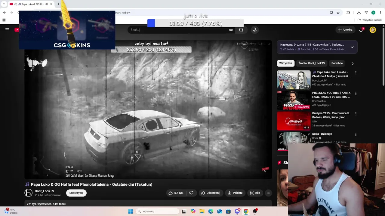The height and width of the screenshot is (216, 385).
Task: Open options menu for Drużyna 2115 - Czarownica video
Action: coord(356,114)
